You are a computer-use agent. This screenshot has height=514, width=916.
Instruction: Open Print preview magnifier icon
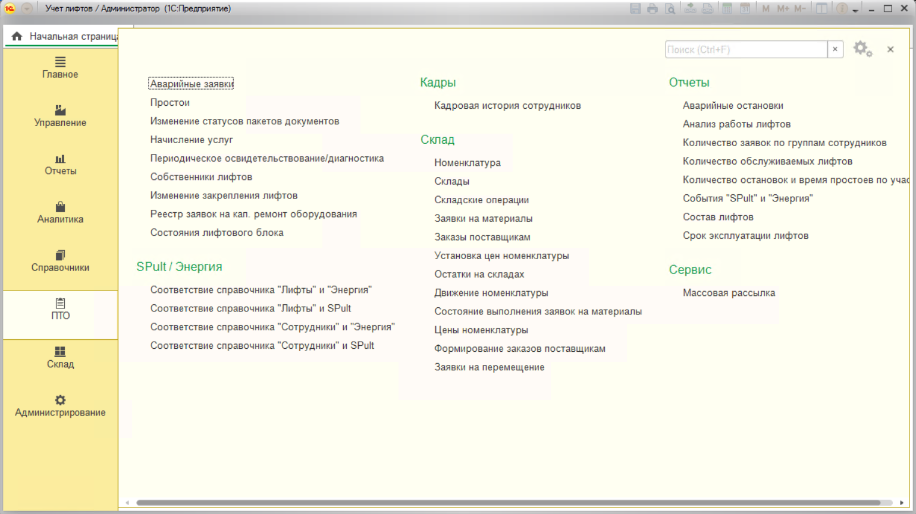[x=670, y=8]
